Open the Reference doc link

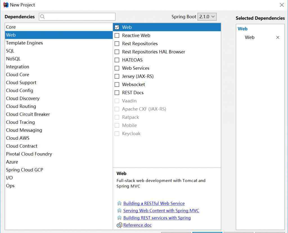tap(137, 225)
